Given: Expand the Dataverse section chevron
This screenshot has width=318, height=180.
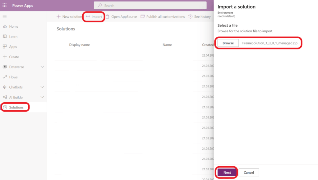Looking at the screenshot, I should 42,67.
